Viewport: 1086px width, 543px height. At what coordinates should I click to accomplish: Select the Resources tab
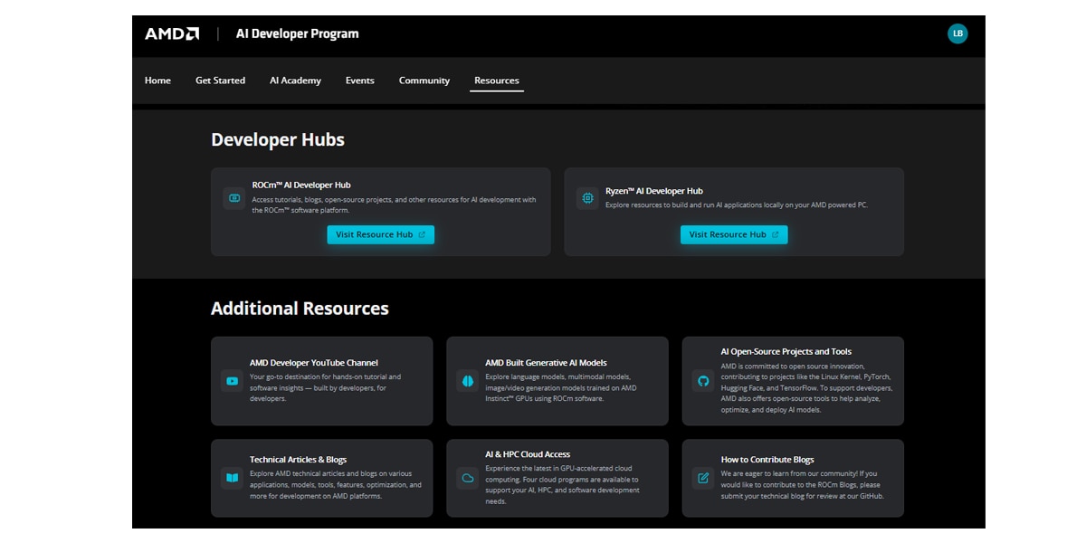496,81
